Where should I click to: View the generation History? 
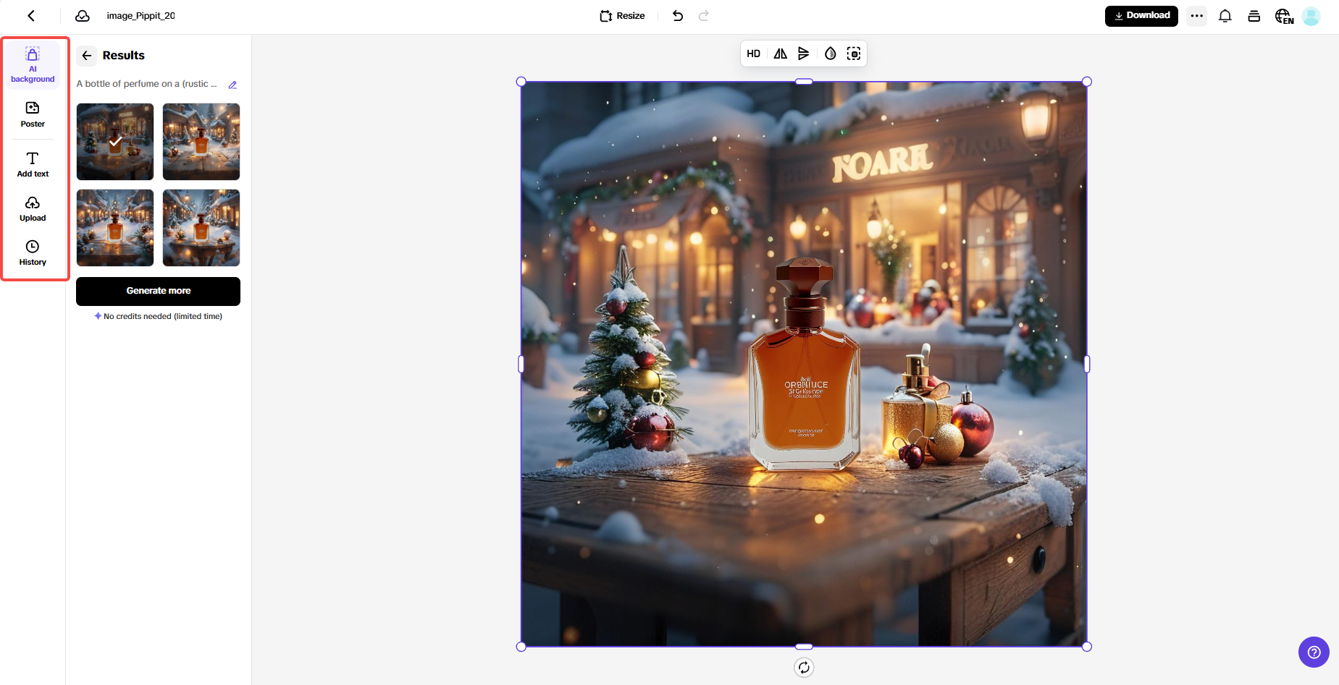point(32,252)
